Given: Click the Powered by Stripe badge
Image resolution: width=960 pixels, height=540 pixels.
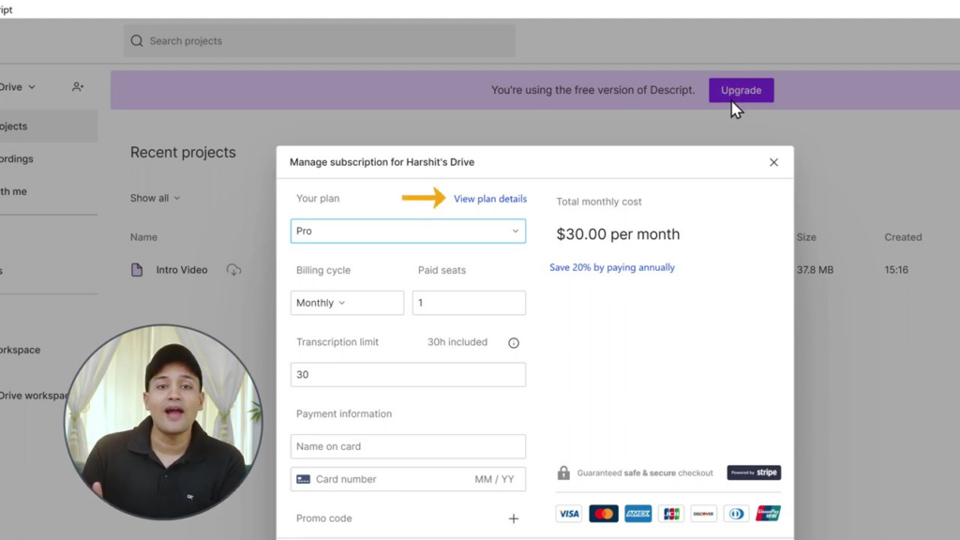Looking at the screenshot, I should 754,472.
